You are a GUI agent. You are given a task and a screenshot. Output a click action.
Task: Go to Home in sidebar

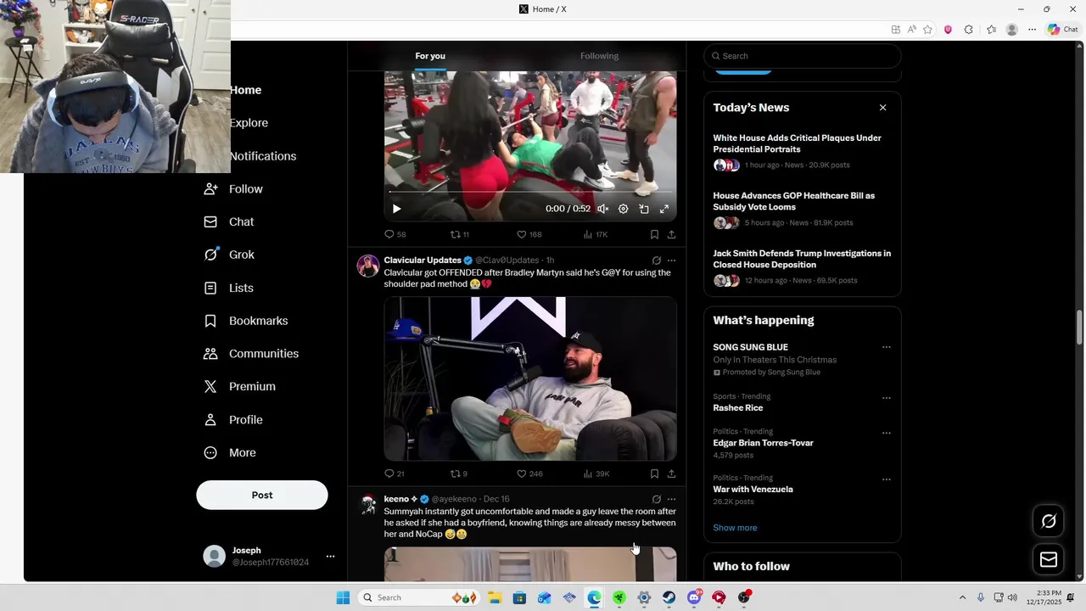245,90
